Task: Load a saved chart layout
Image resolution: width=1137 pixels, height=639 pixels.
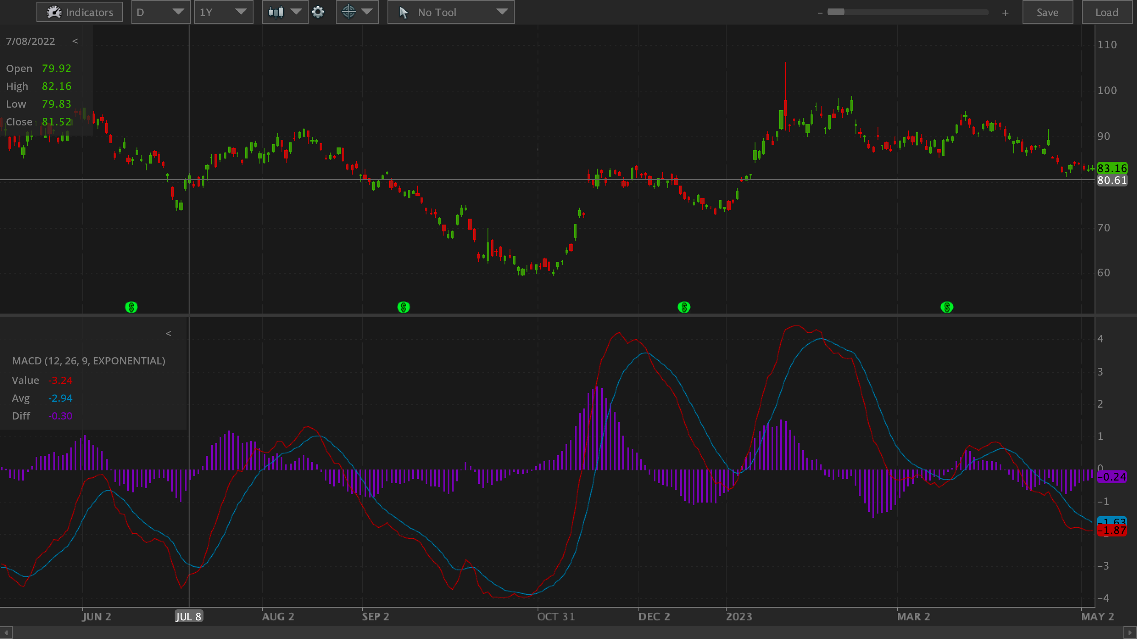Action: point(1106,12)
